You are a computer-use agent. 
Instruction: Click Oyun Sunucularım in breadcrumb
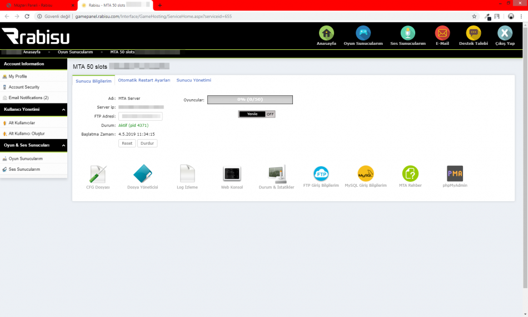pyautogui.click(x=75, y=52)
